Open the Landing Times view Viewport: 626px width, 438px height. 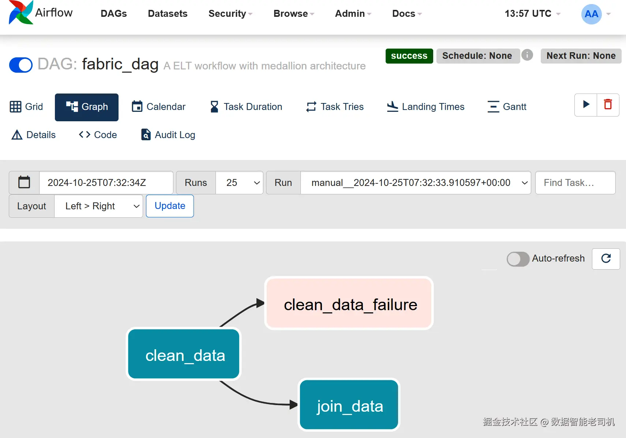(x=426, y=107)
